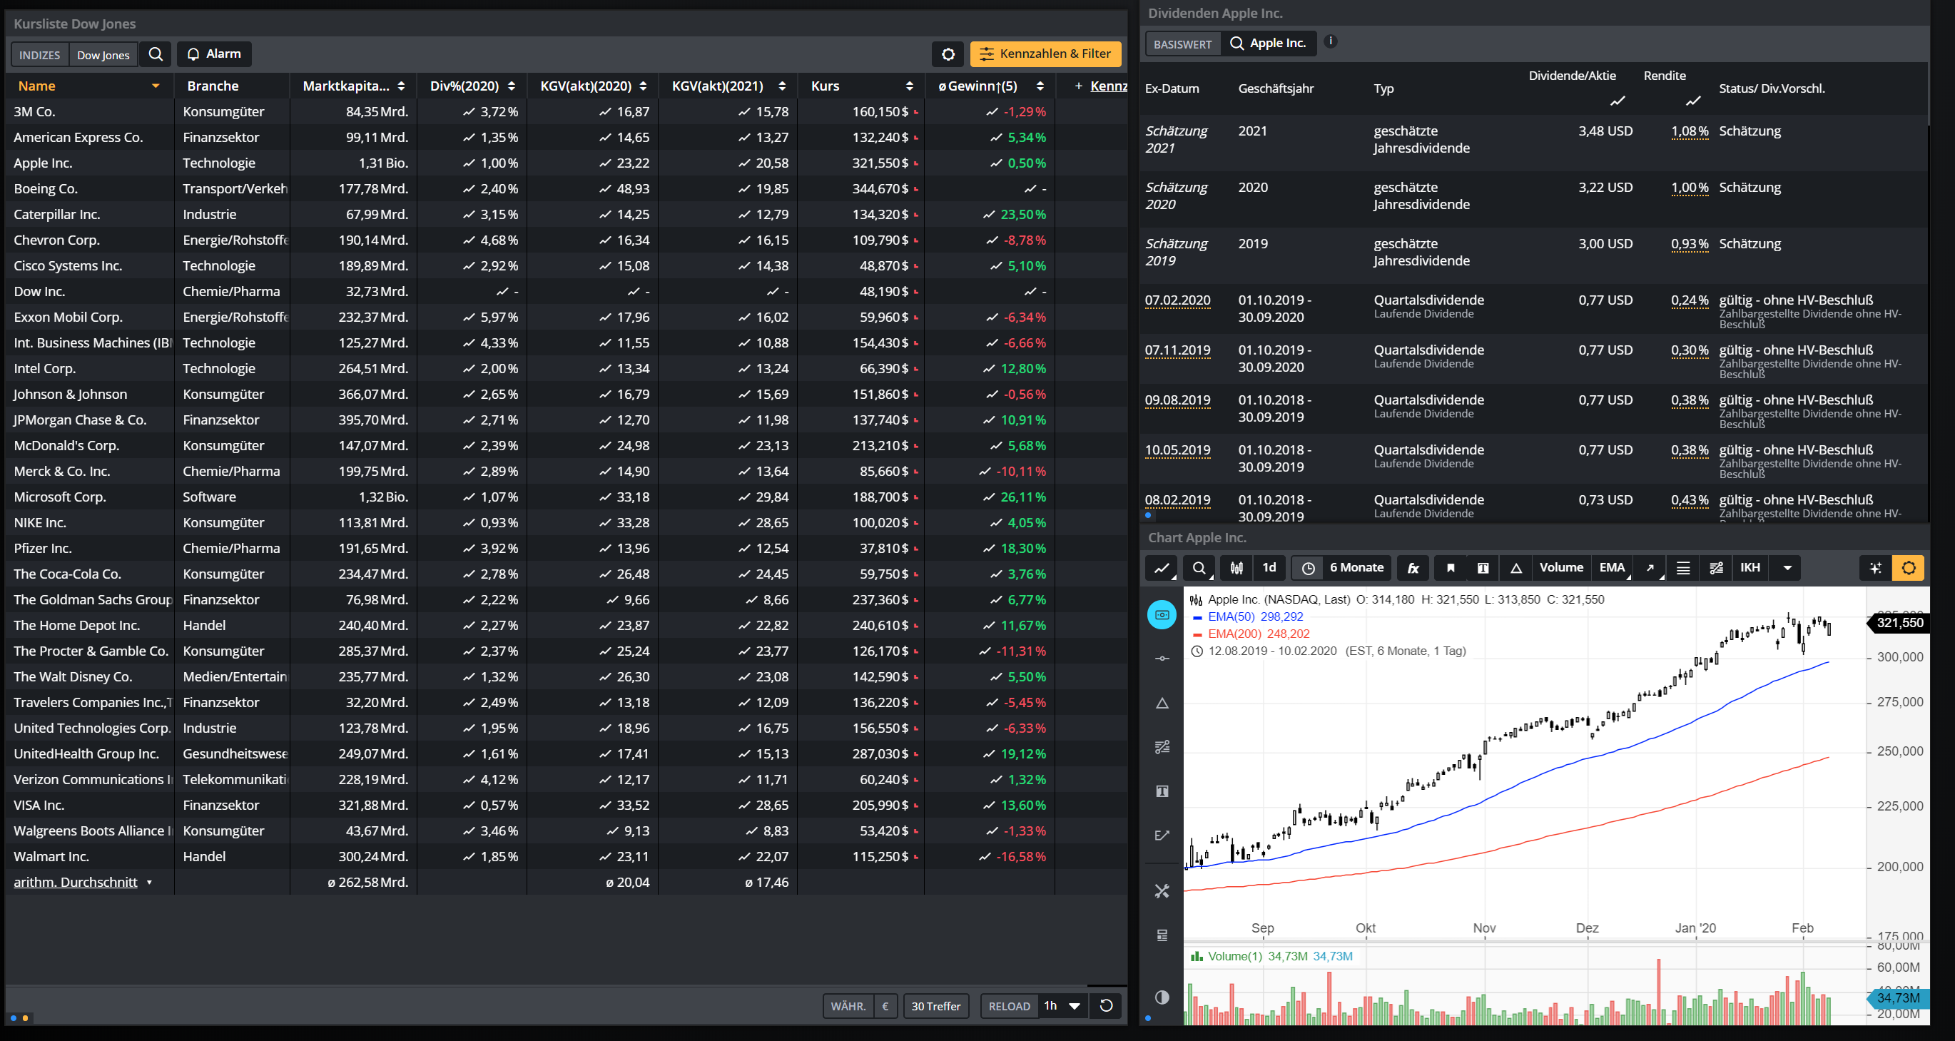
Task: Click the Rendite chart icon
Action: coord(1693,101)
